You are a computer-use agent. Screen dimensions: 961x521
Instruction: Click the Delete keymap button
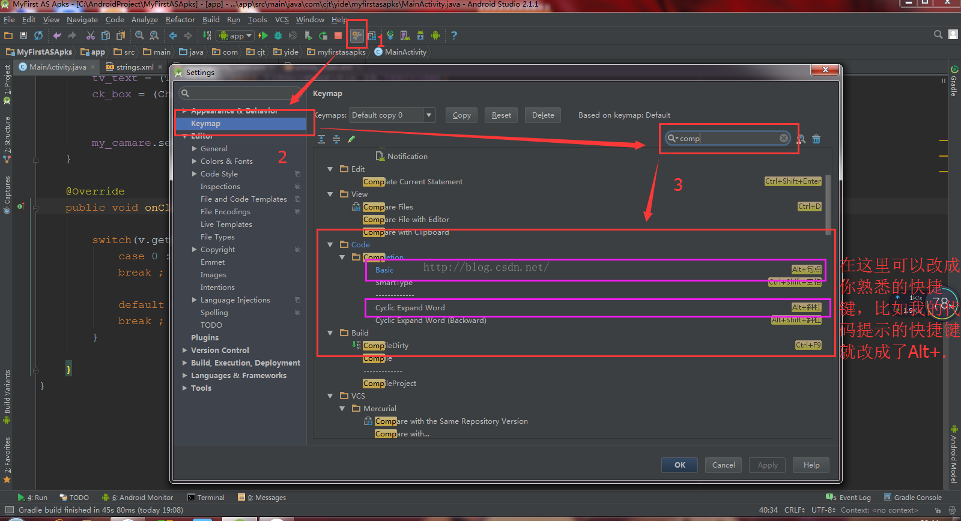pyautogui.click(x=543, y=115)
